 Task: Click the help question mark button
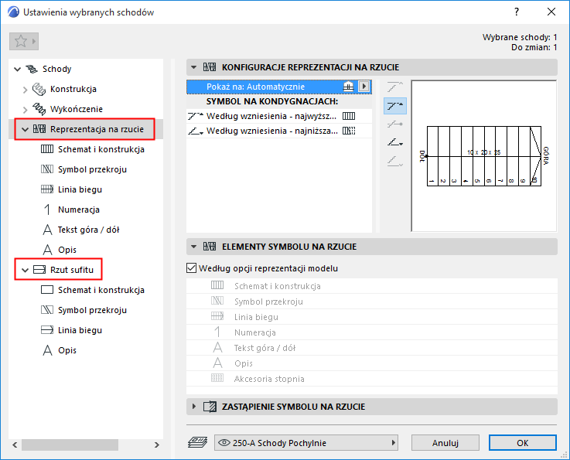[x=517, y=12]
